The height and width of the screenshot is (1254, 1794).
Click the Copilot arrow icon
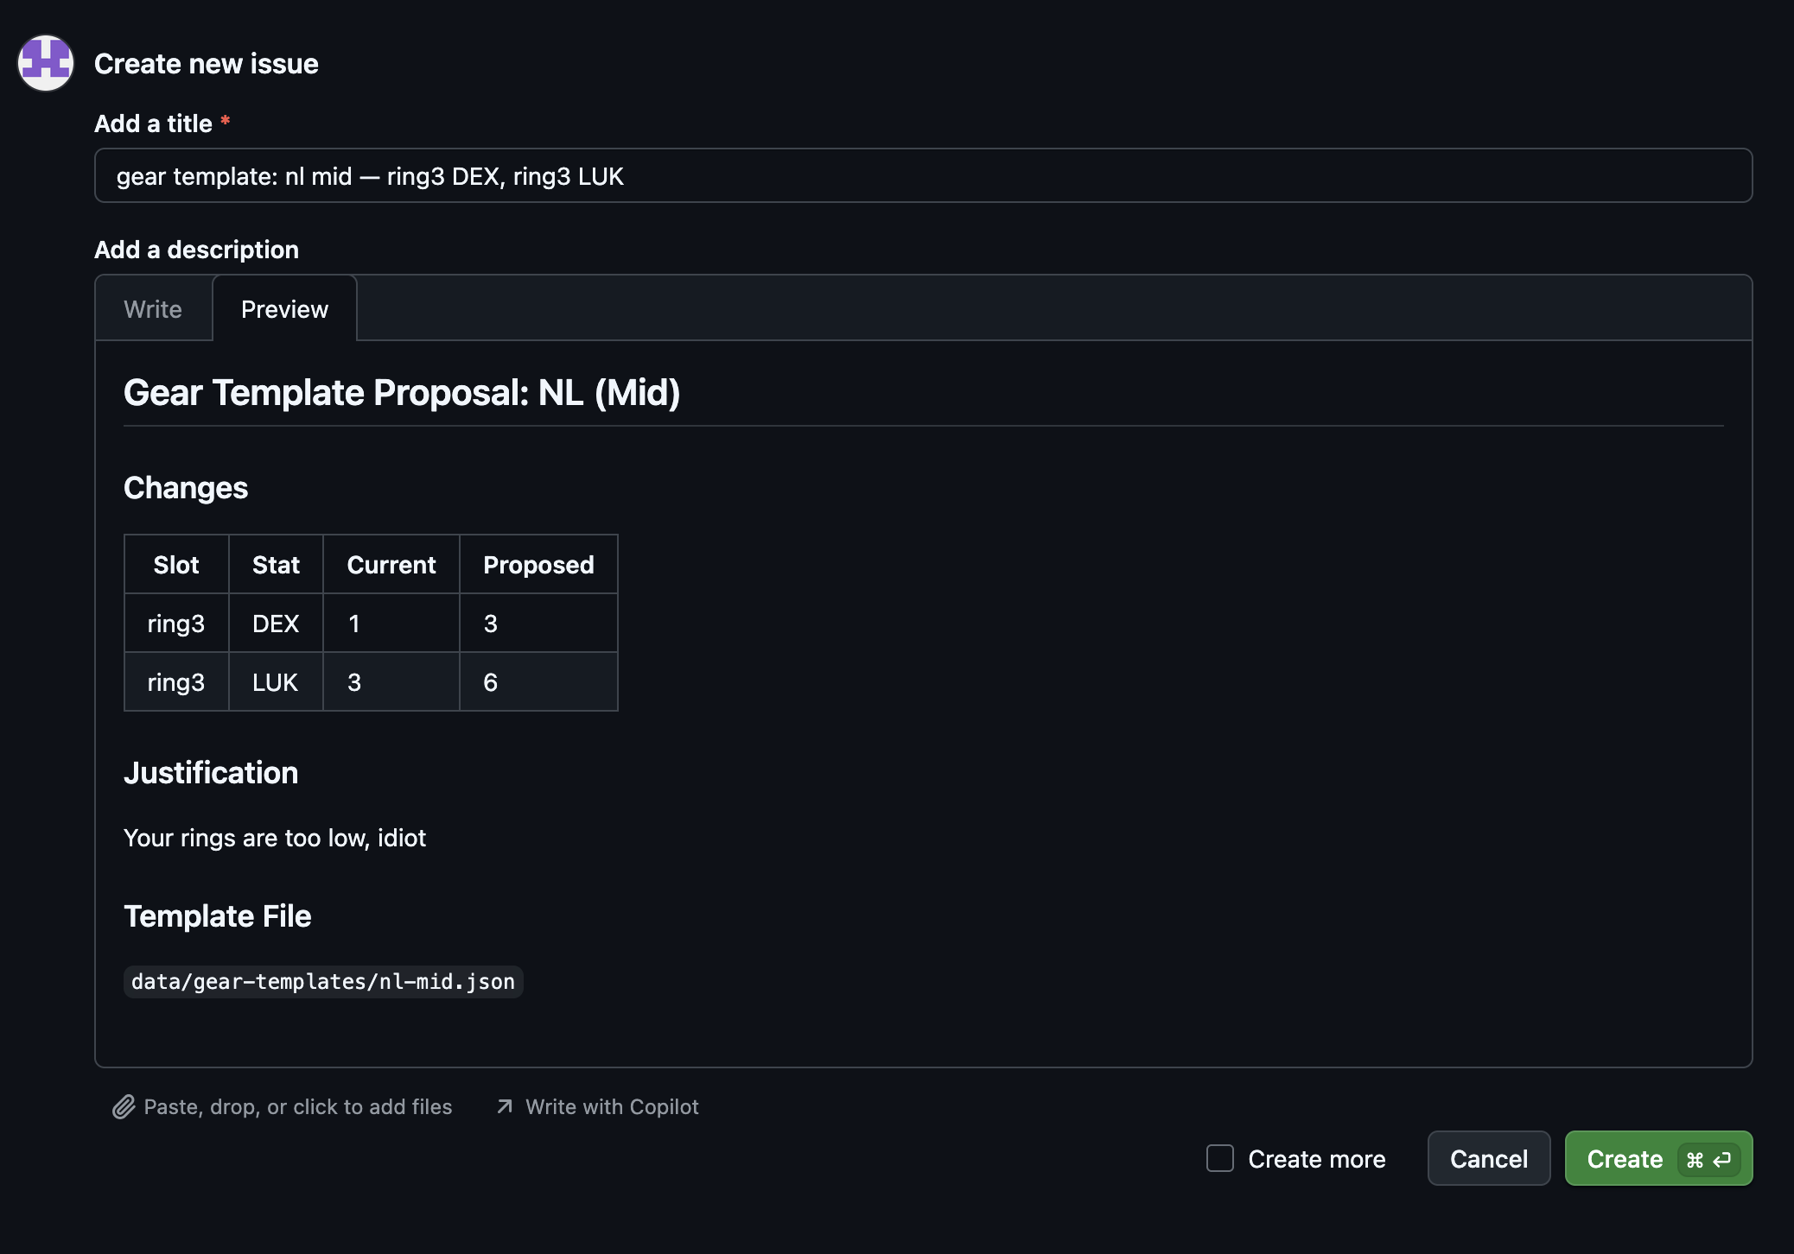[505, 1107]
